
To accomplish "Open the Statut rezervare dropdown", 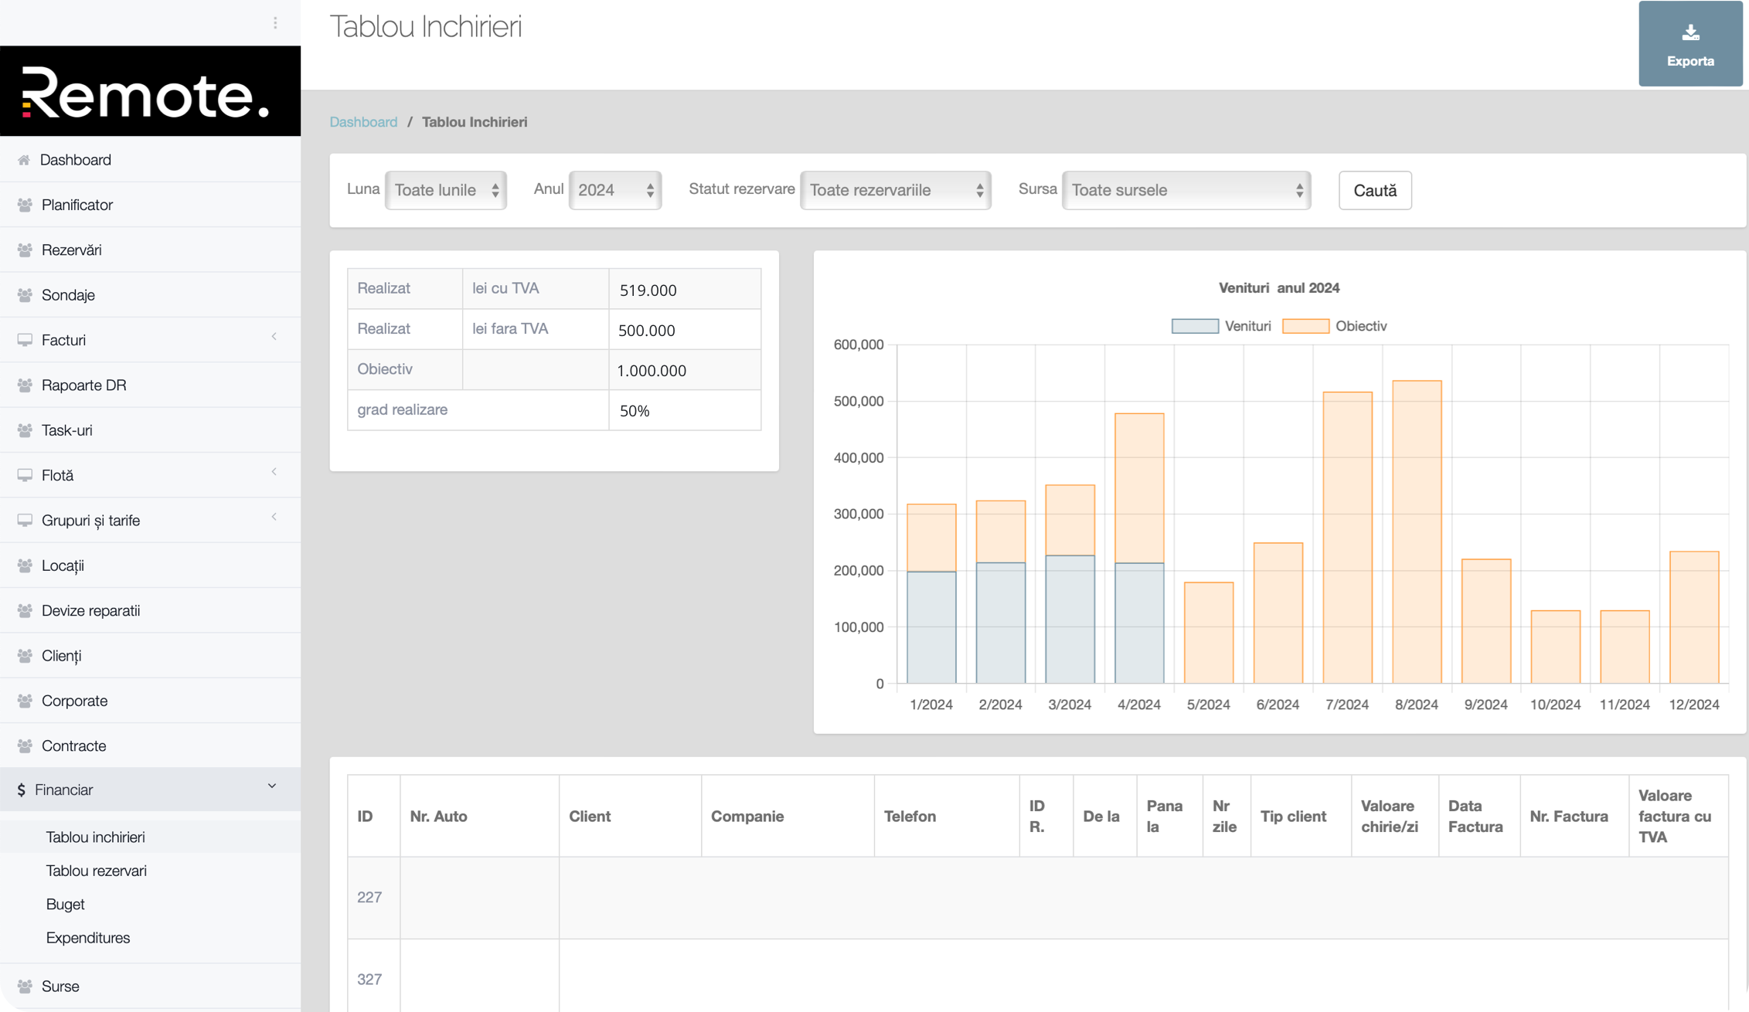I will tap(896, 190).
